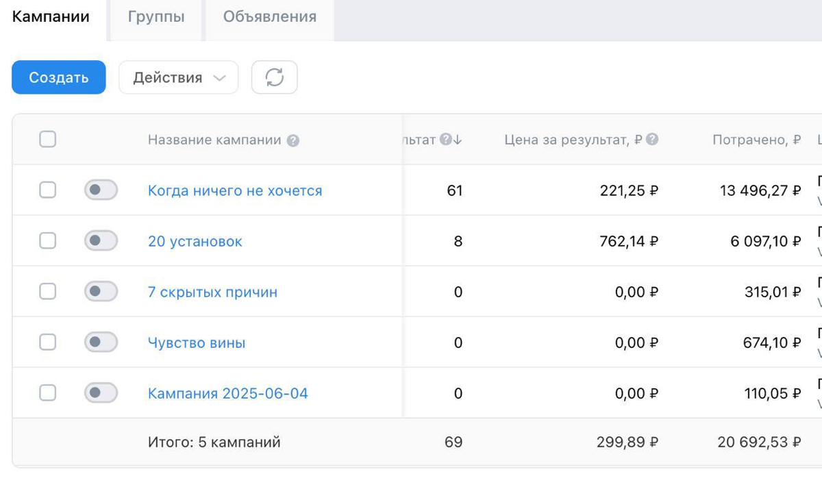Viewport: 822px width, 500px height.
Task: Check the box for 20 установок
Action: [47, 240]
